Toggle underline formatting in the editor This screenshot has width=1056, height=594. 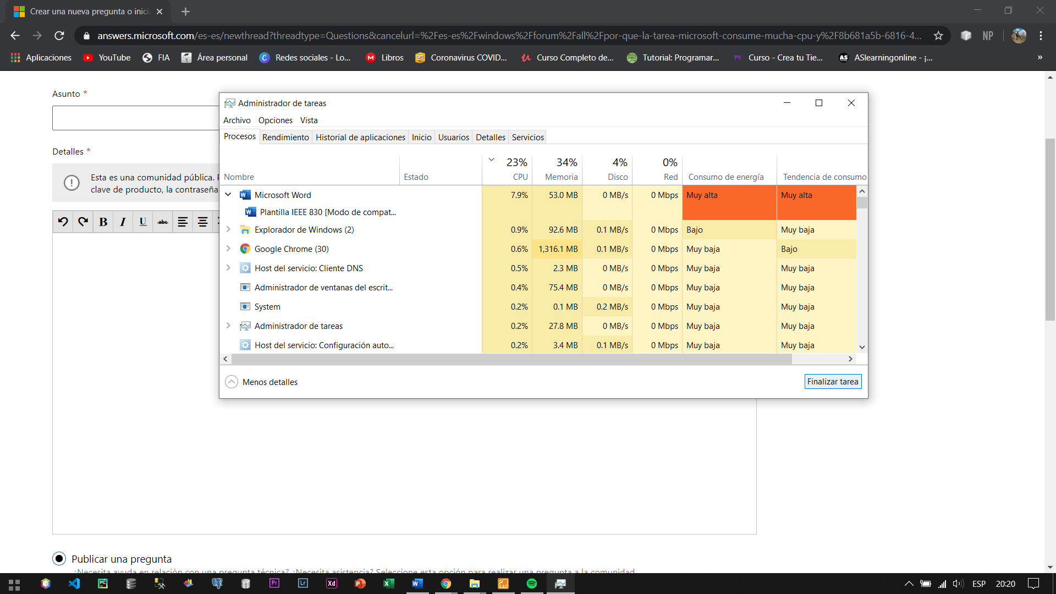click(x=142, y=222)
